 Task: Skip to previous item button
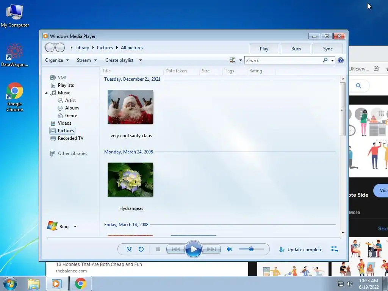[x=176, y=249]
